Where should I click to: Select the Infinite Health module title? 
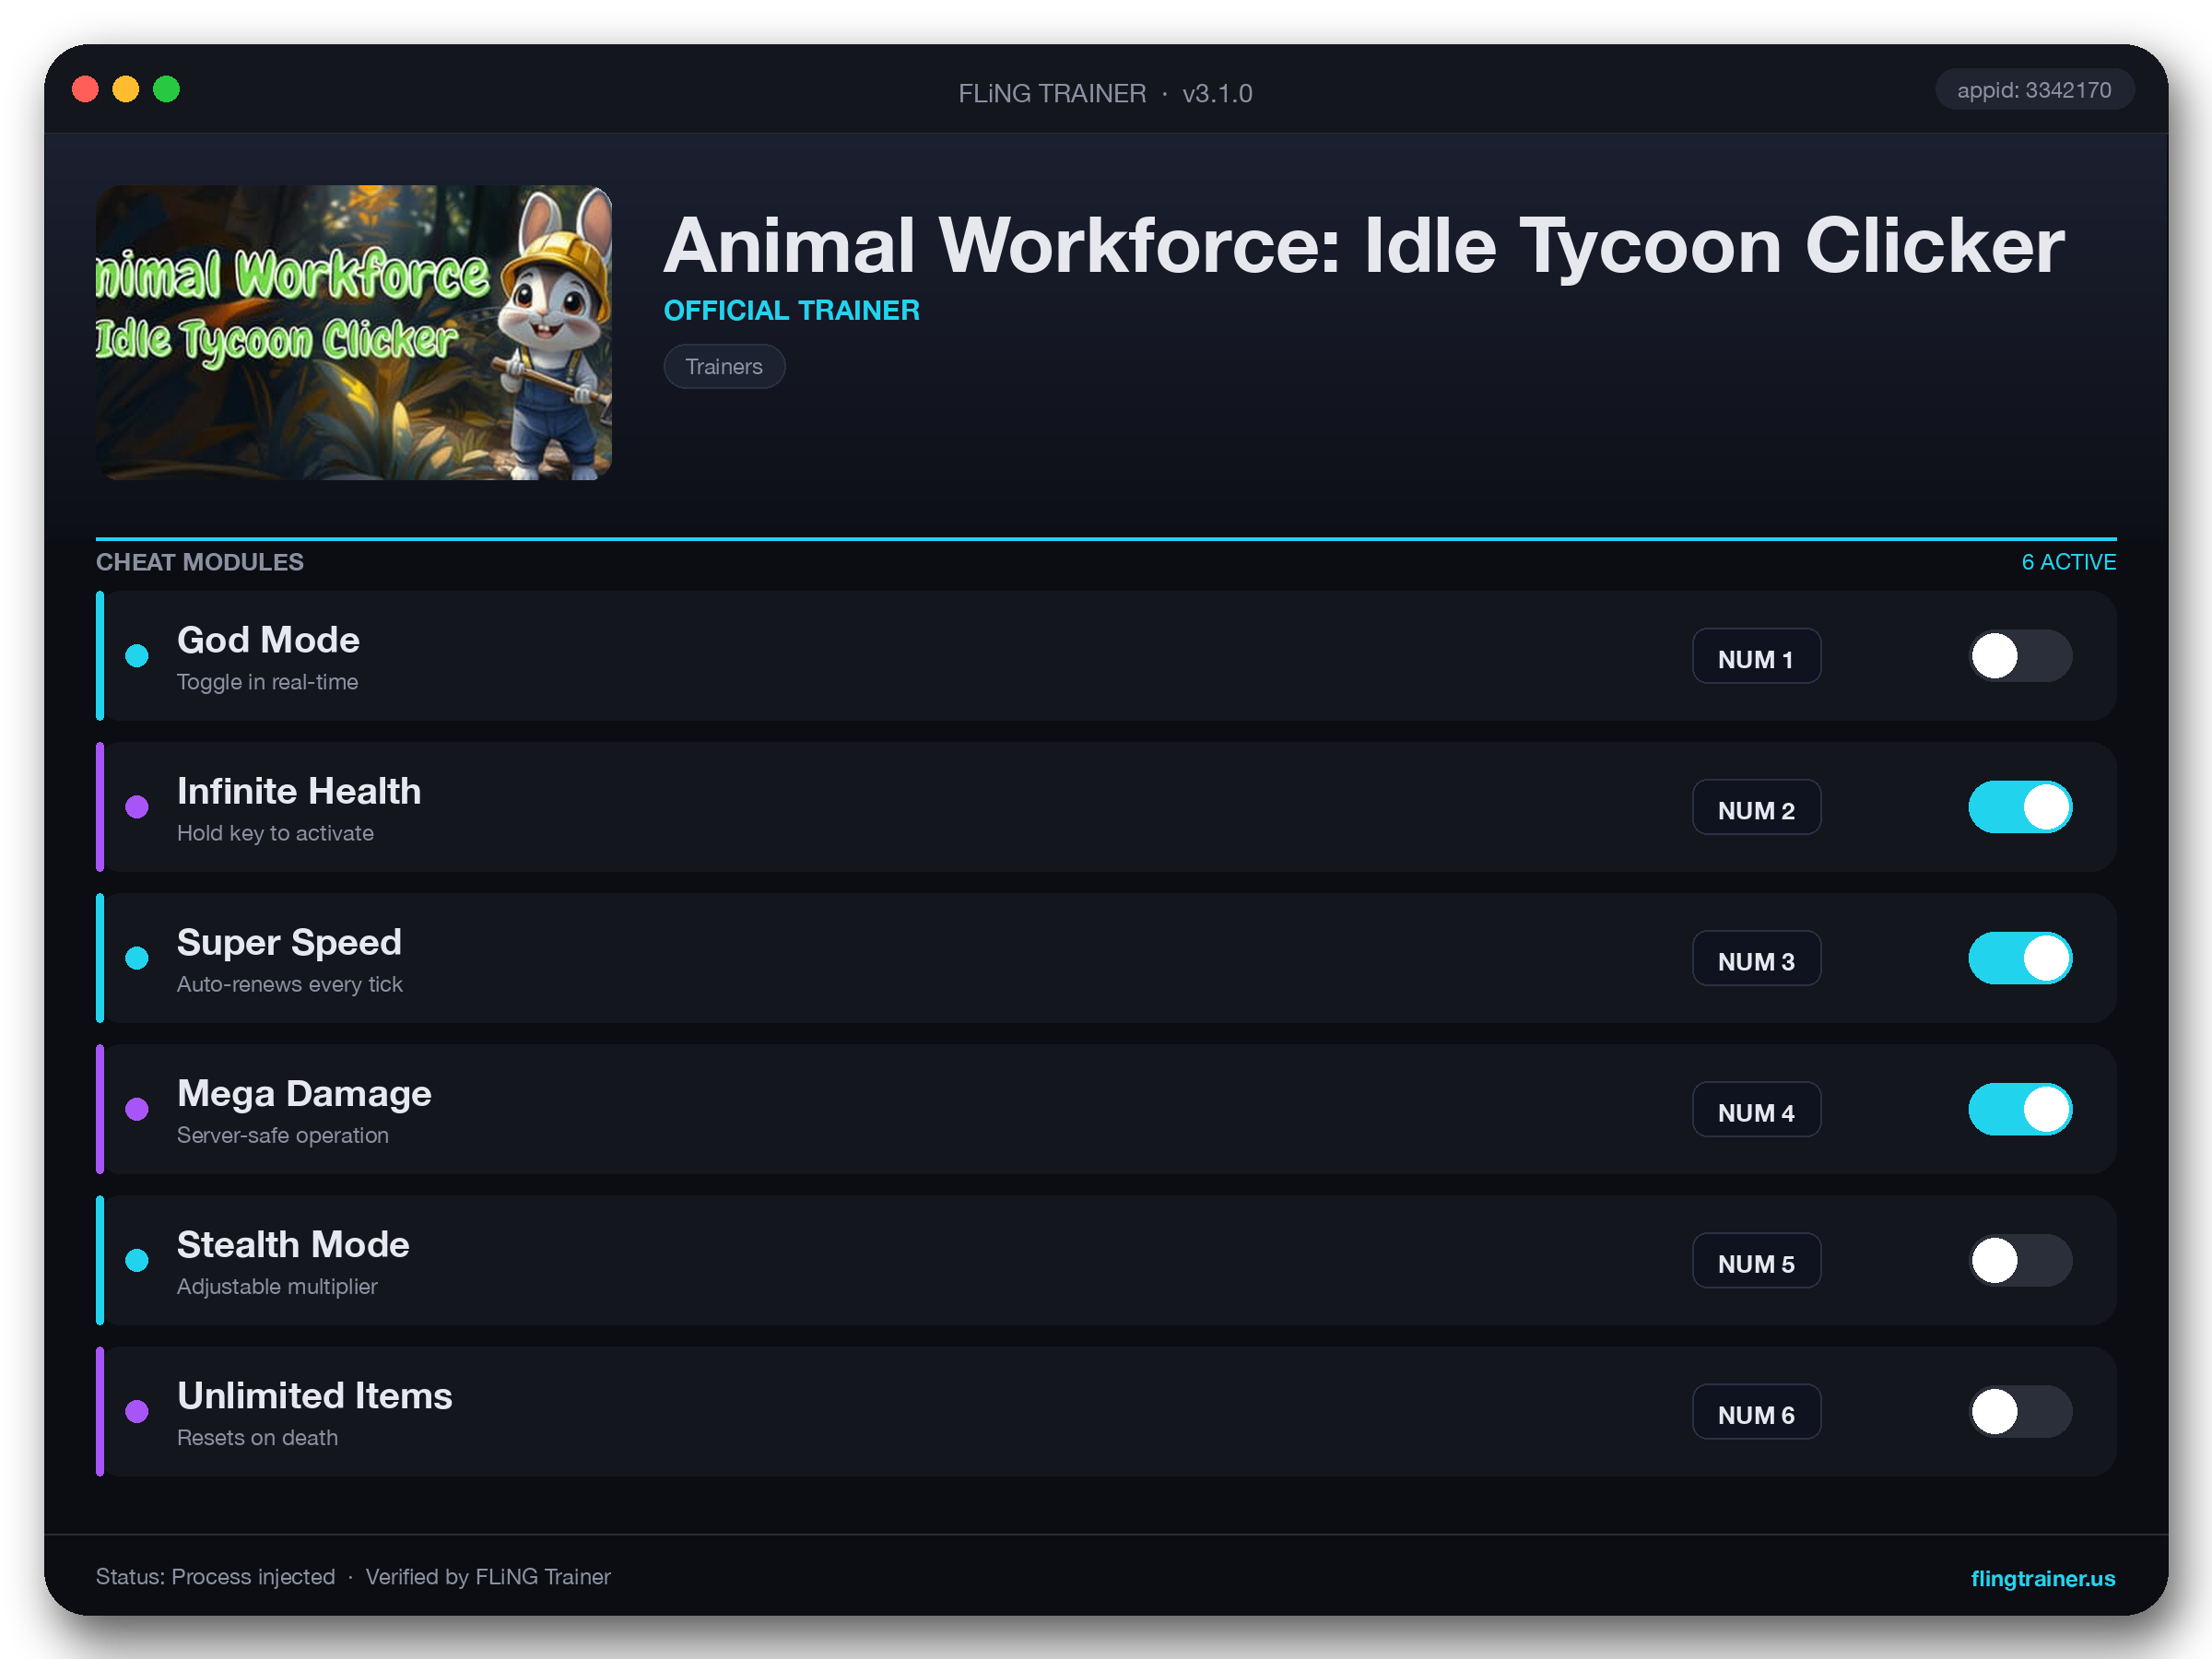click(299, 791)
